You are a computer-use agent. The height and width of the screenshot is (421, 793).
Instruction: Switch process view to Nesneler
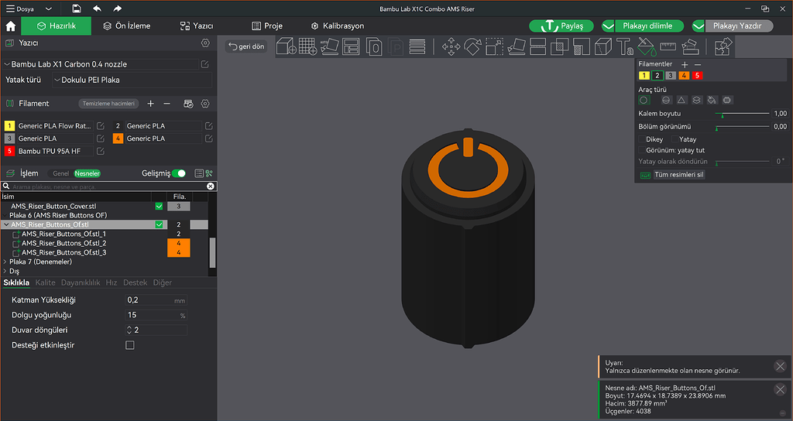(x=87, y=173)
